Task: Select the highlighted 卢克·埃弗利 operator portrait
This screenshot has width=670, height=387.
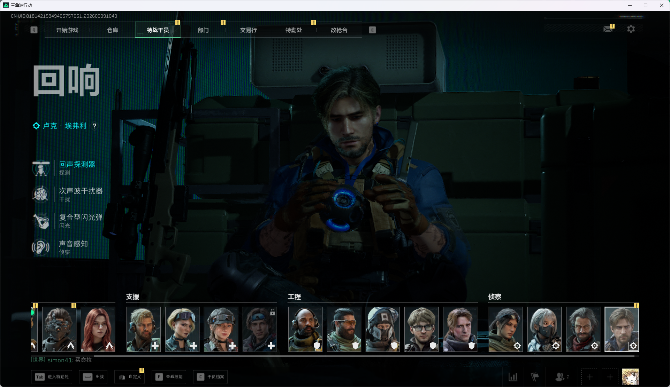Action: [622, 329]
